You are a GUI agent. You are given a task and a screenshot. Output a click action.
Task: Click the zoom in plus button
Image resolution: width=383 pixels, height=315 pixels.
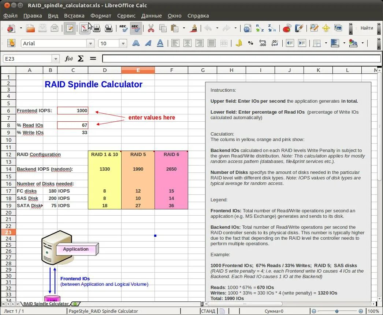tap(361, 311)
